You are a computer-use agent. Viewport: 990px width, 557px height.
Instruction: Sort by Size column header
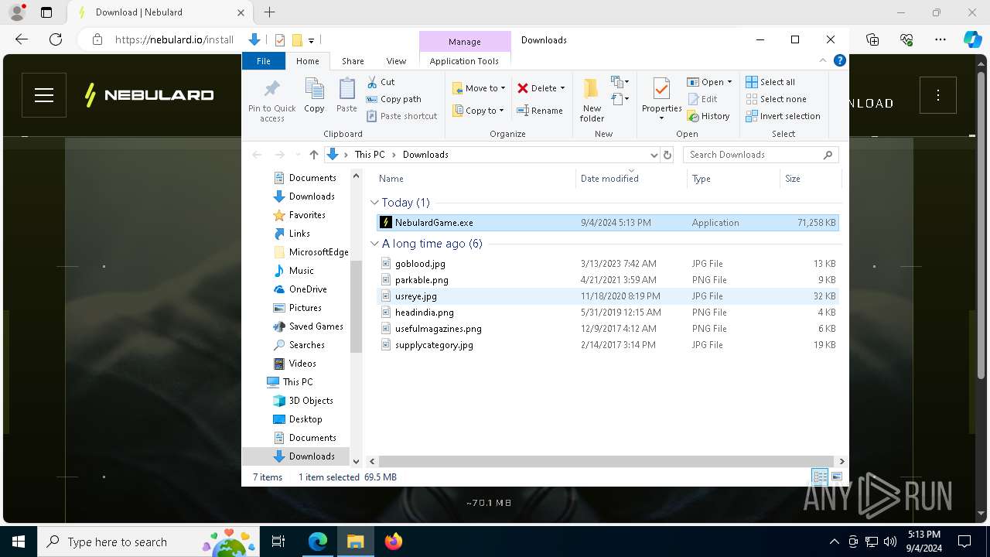coord(810,179)
